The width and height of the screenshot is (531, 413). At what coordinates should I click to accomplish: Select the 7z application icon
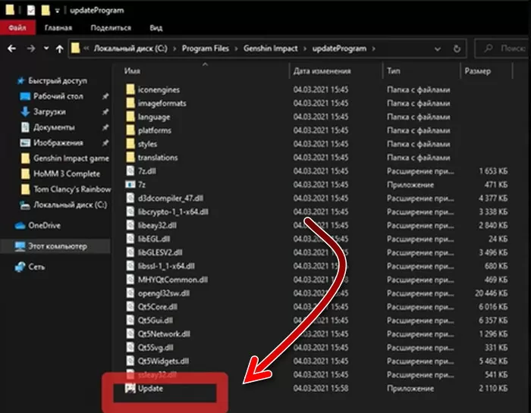click(x=130, y=184)
